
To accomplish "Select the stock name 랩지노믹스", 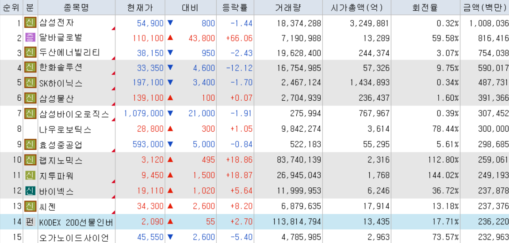I will pos(61,160).
